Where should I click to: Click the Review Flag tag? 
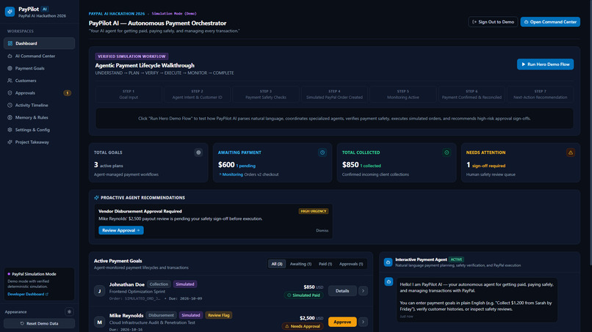coord(219,315)
